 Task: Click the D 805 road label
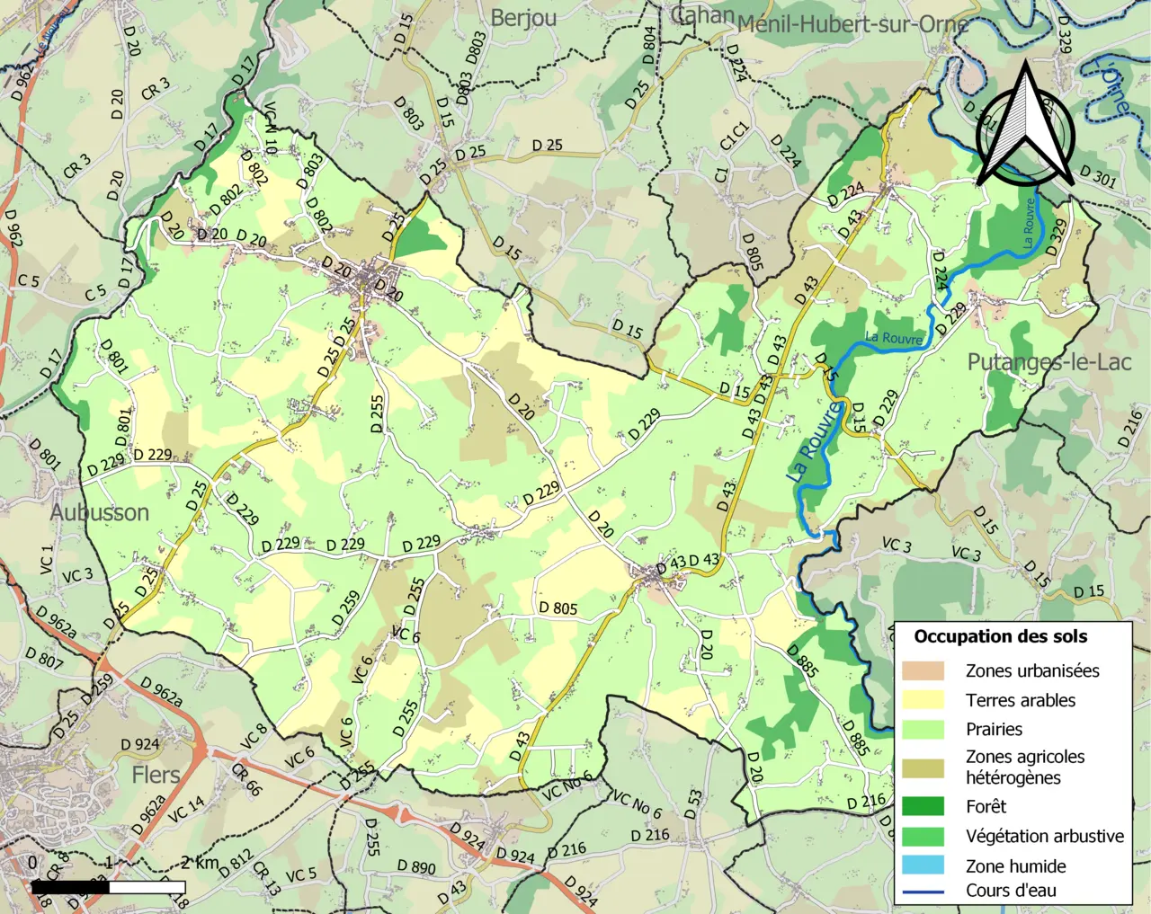pos(558,608)
